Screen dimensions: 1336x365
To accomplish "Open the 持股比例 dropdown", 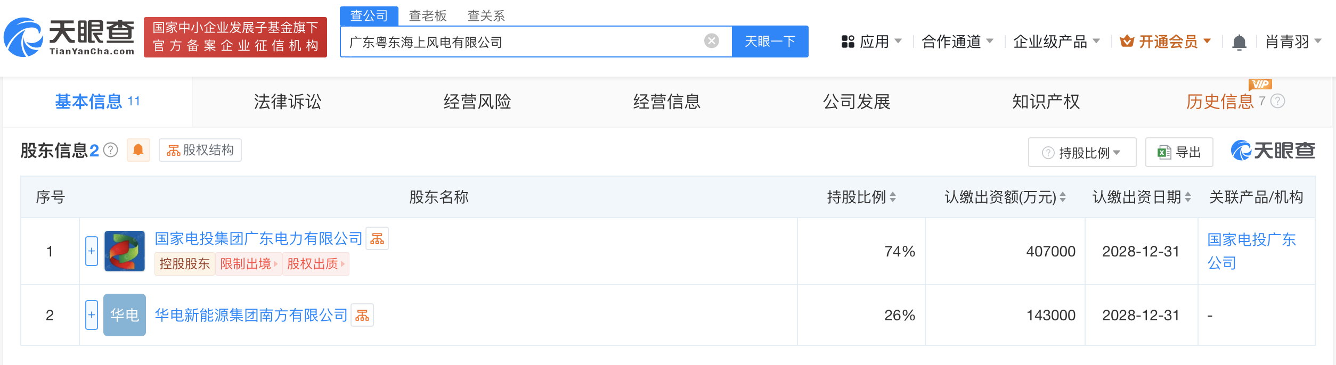I will click(1082, 153).
